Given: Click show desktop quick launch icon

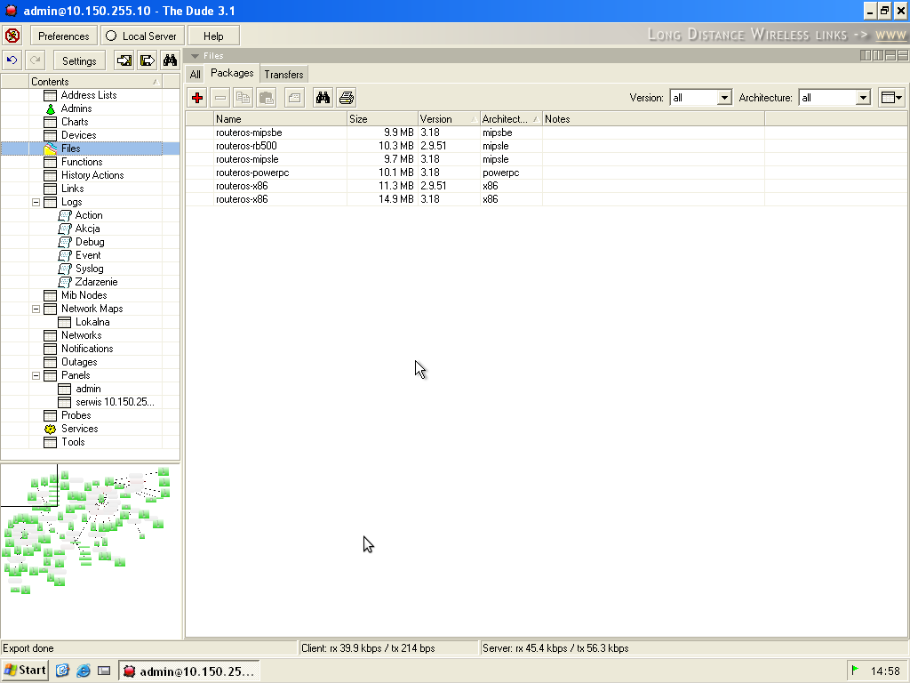Looking at the screenshot, I should point(104,671).
